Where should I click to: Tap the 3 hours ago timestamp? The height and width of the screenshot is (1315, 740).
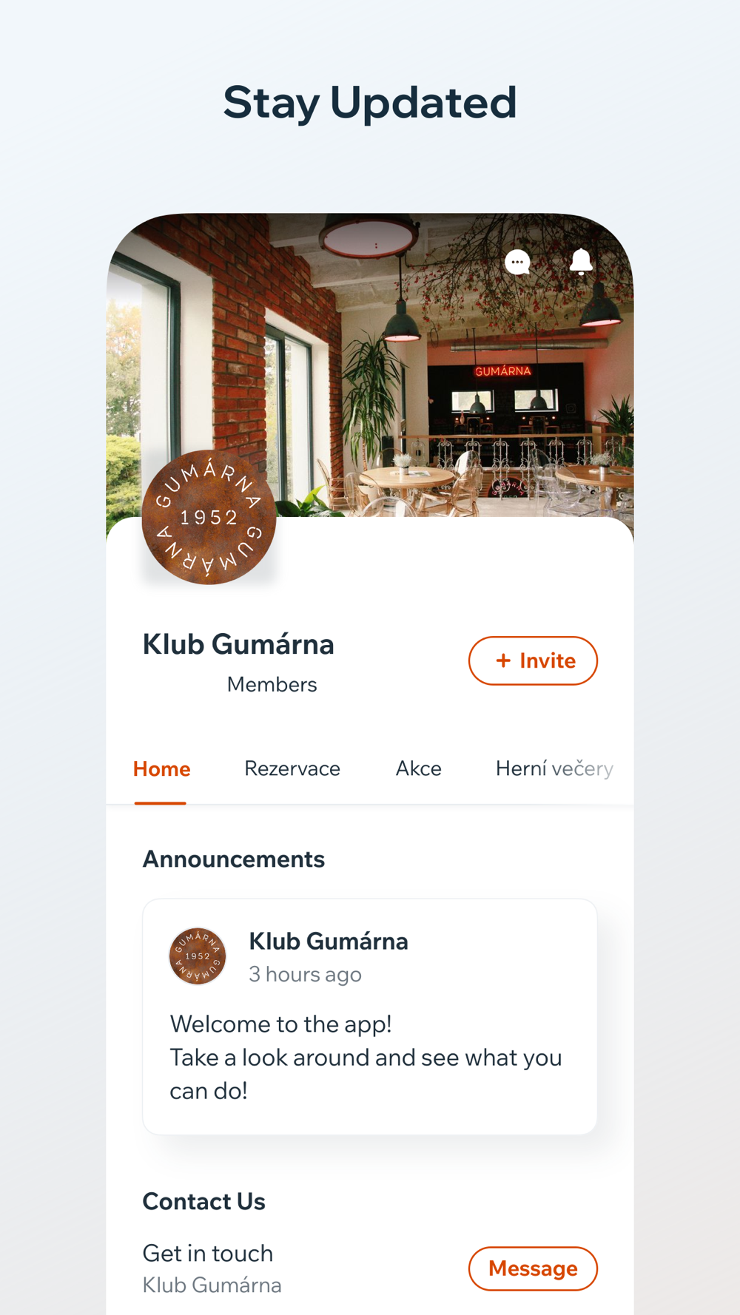[x=305, y=975]
